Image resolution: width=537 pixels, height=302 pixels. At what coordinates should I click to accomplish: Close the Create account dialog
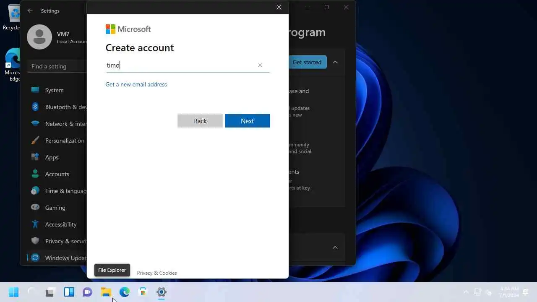[x=279, y=7]
